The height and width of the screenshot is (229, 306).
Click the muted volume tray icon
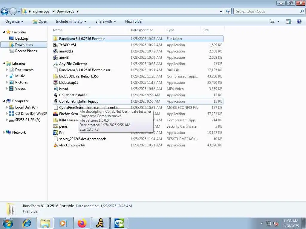coord(276,223)
